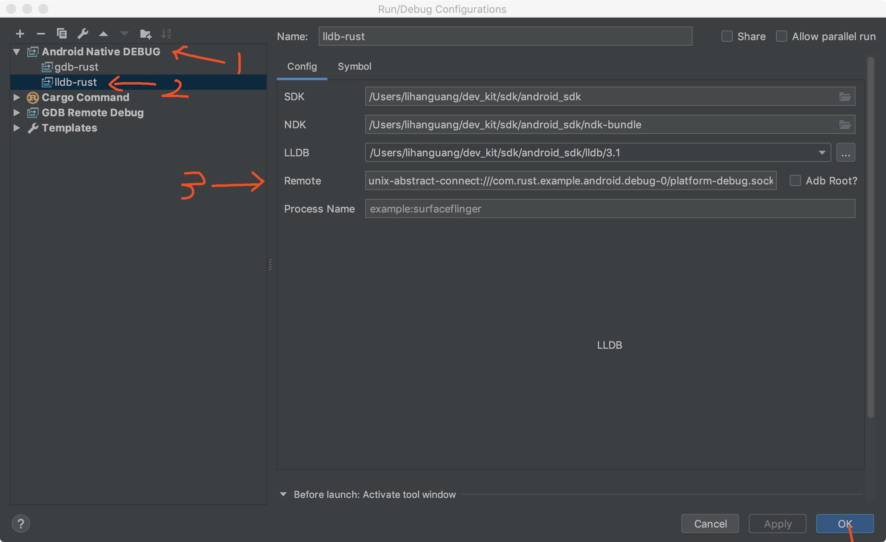Browse for SDK path folder icon
This screenshot has width=886, height=542.
[845, 97]
